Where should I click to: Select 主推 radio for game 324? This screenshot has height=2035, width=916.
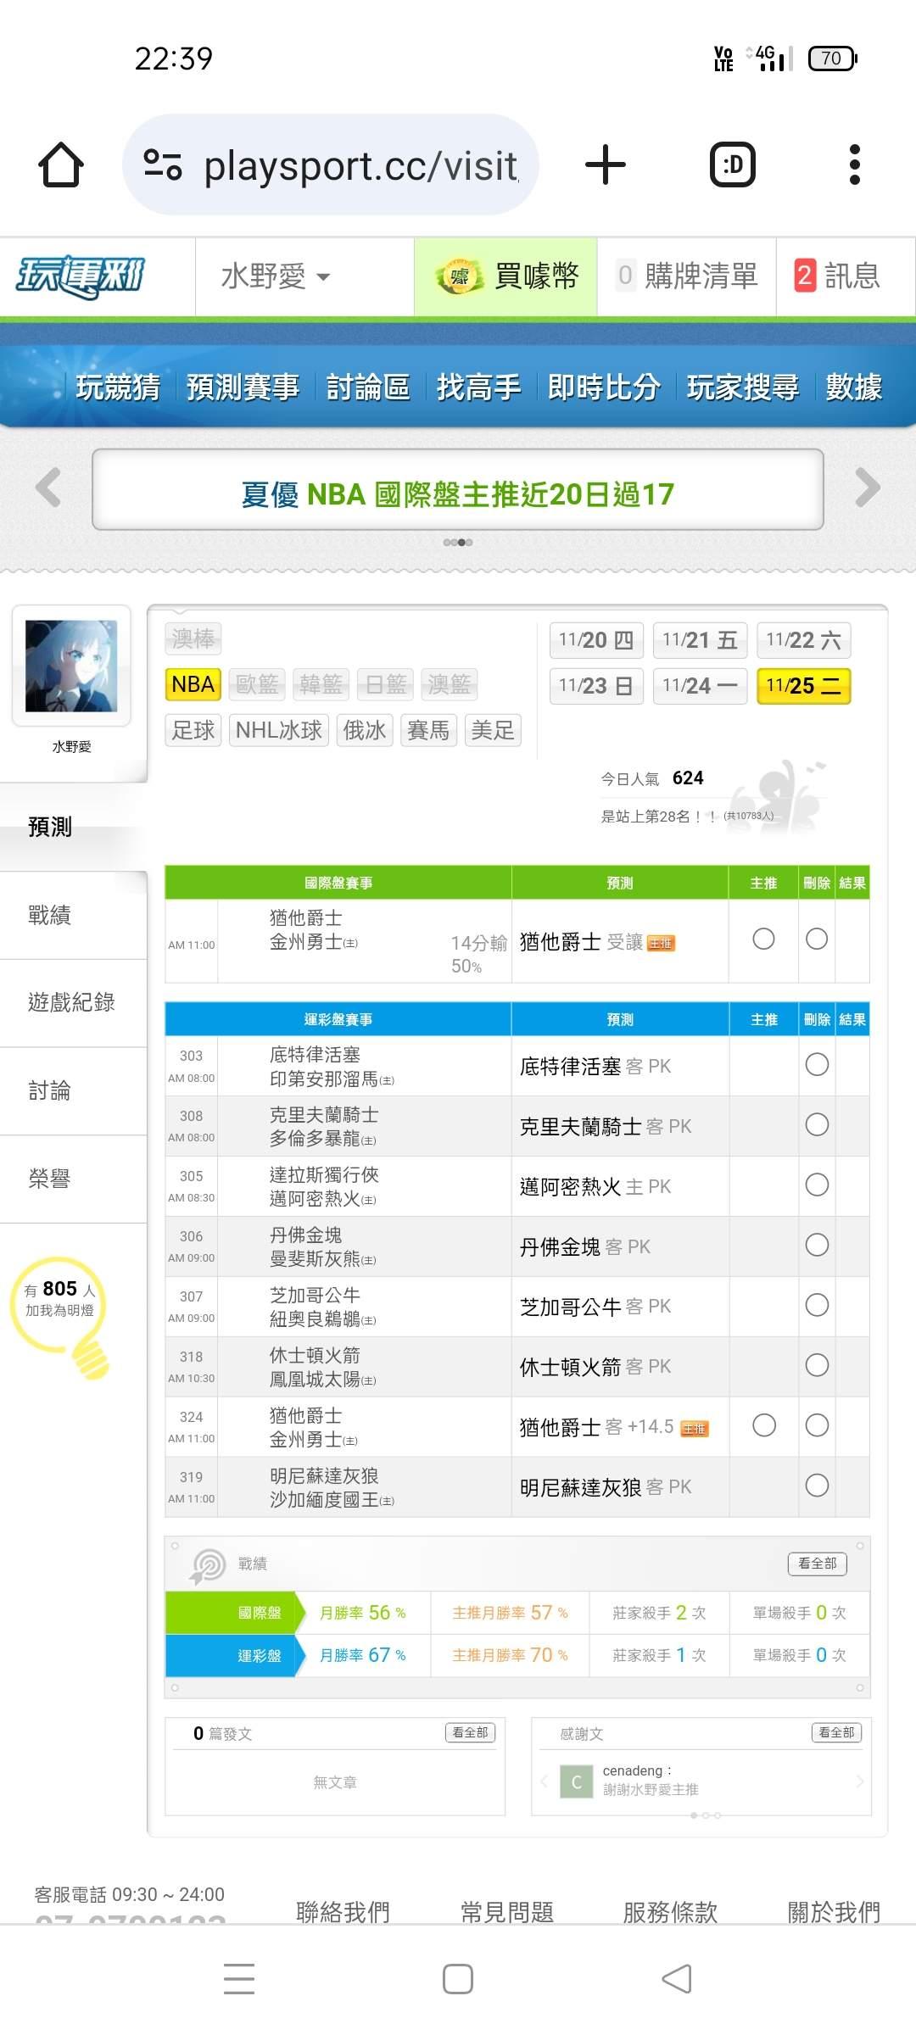[763, 1426]
